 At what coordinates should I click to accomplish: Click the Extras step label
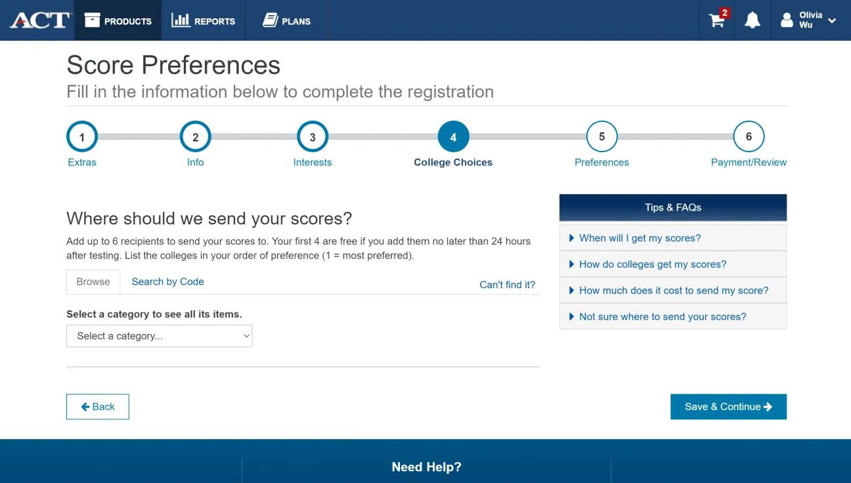[x=82, y=162]
